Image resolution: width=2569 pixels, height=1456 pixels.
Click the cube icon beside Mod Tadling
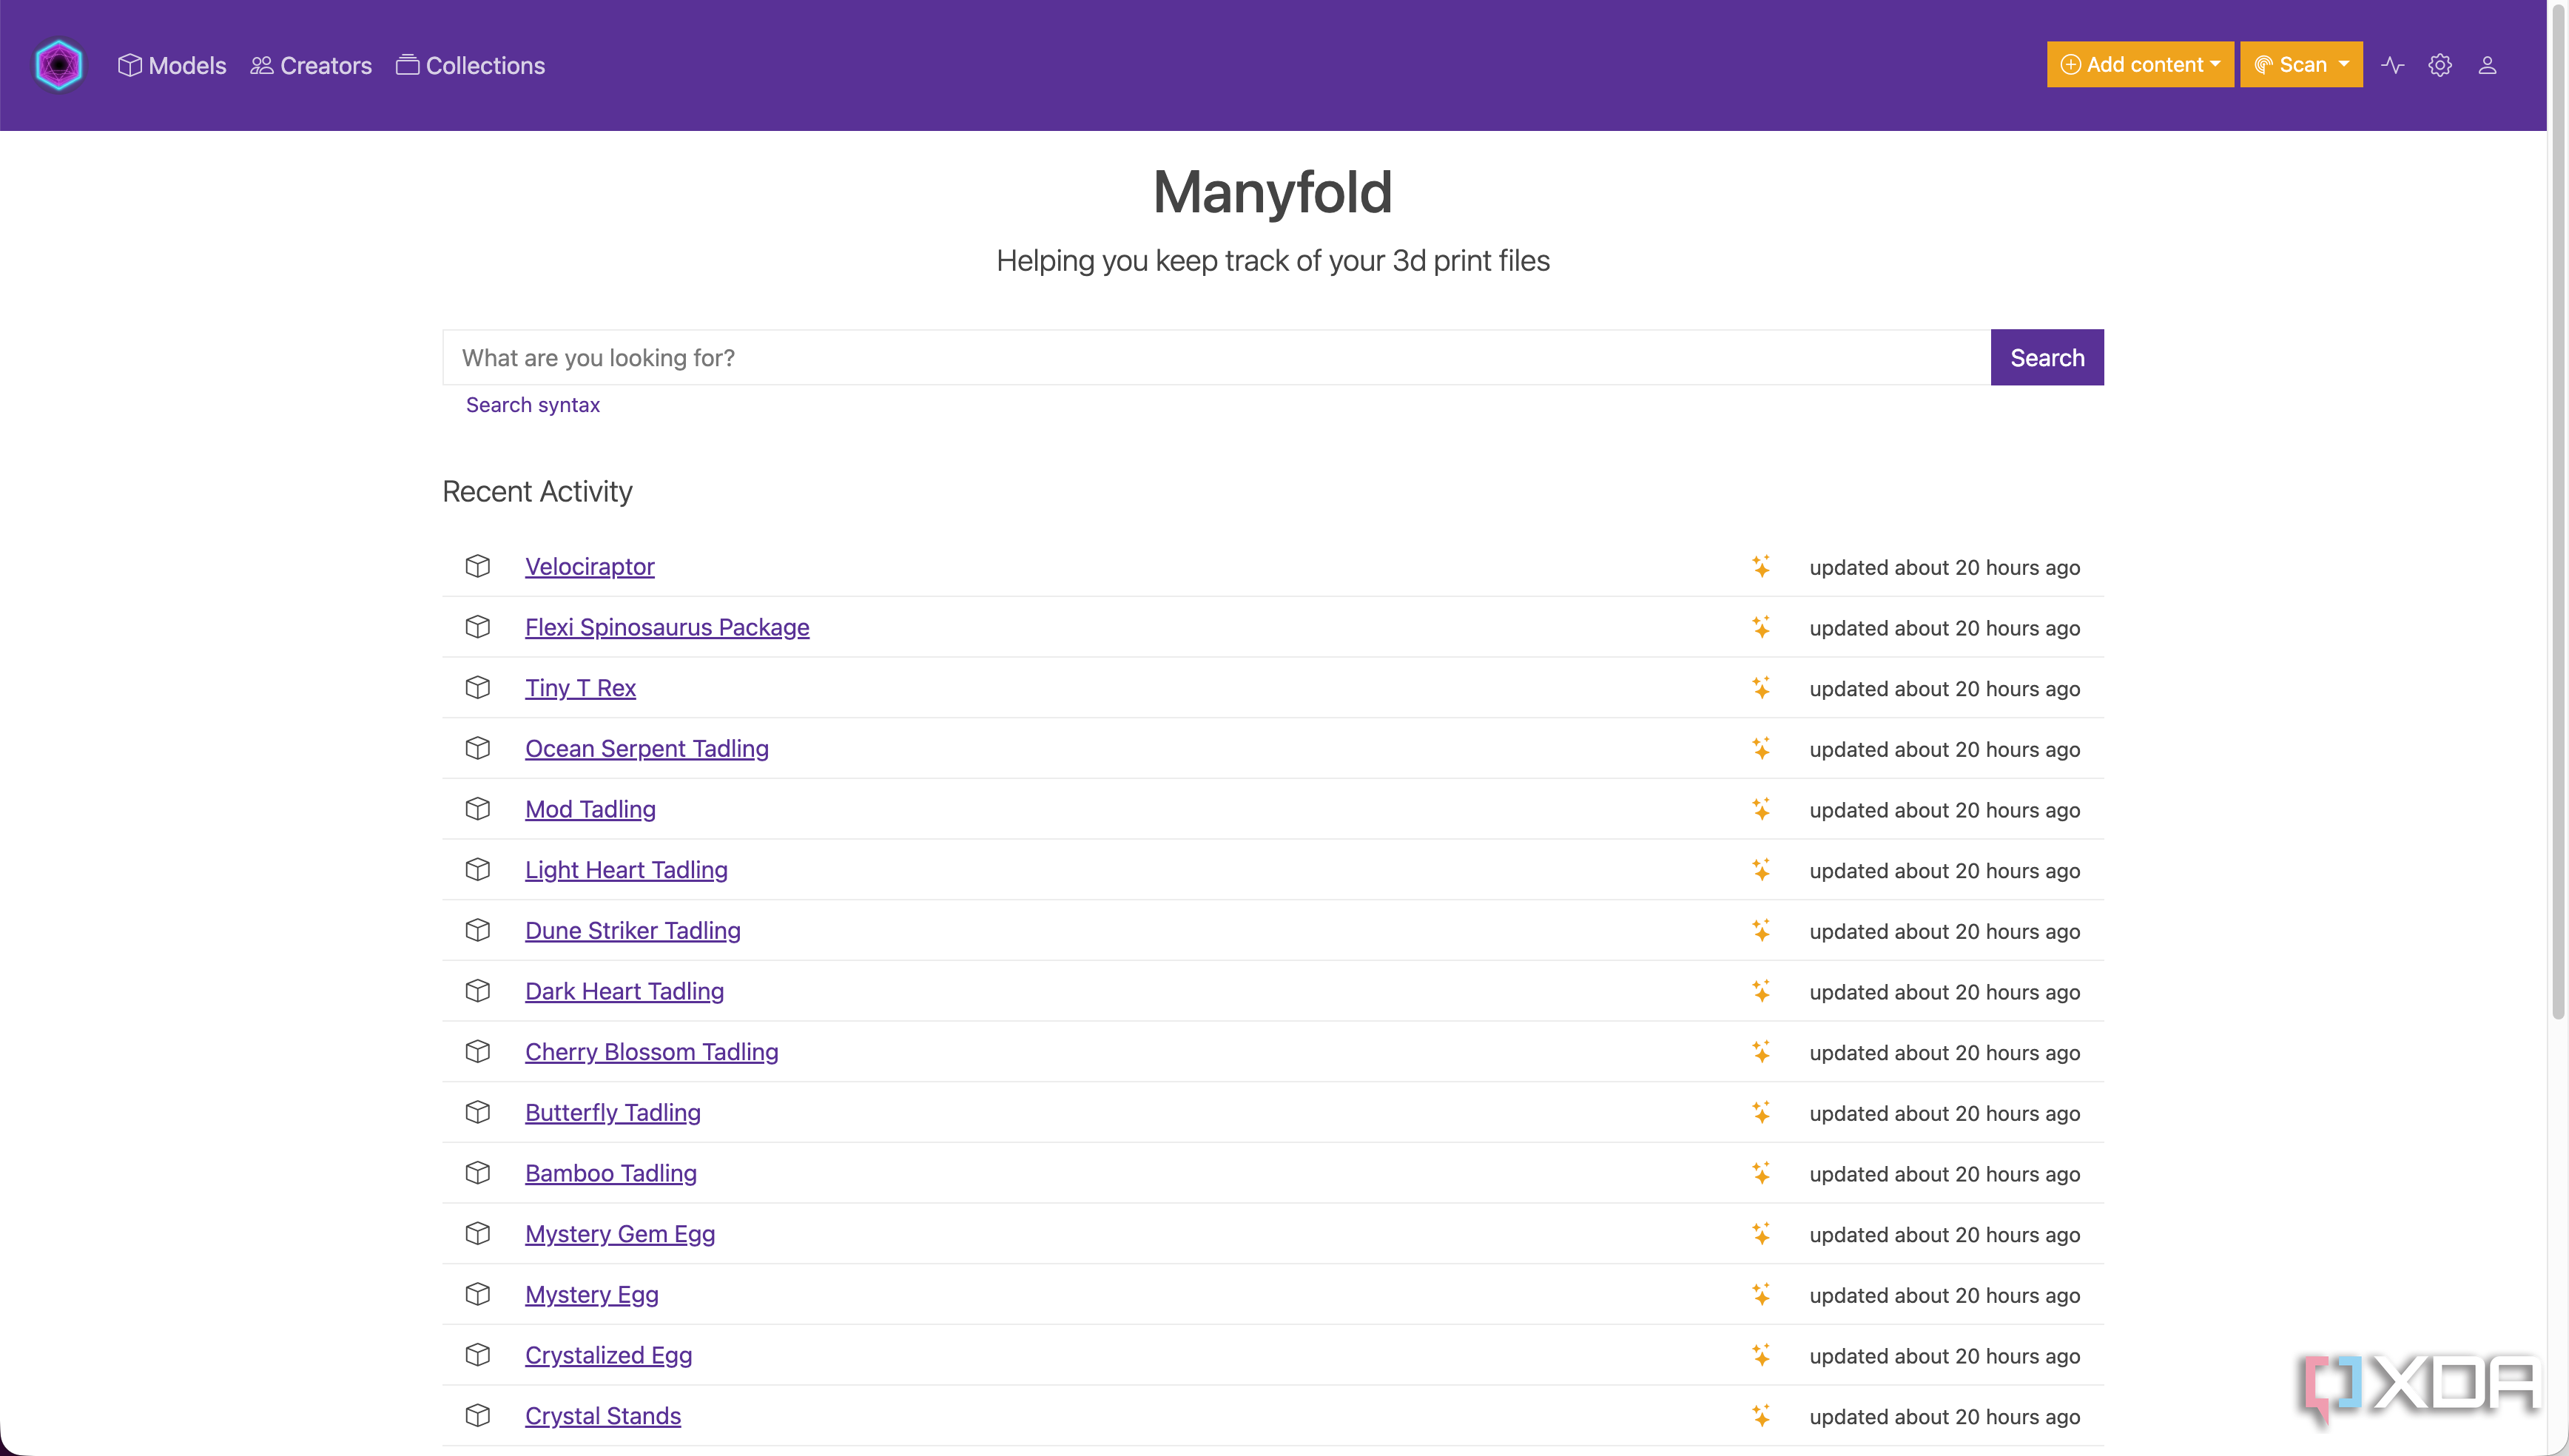478,809
